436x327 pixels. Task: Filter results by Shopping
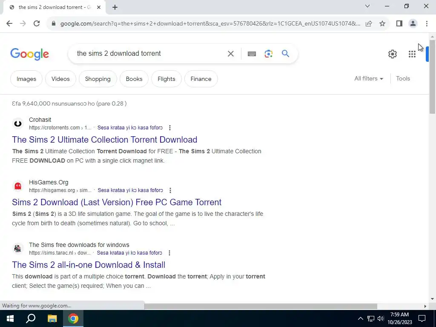[x=98, y=79]
